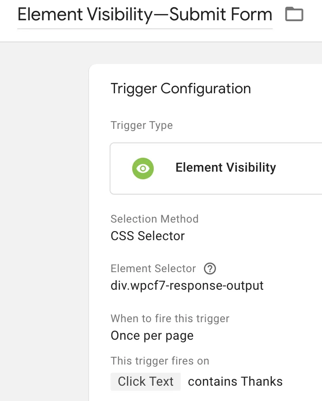This screenshot has width=322, height=401.
Task: Edit the trigger name title field
Action: tap(145, 14)
